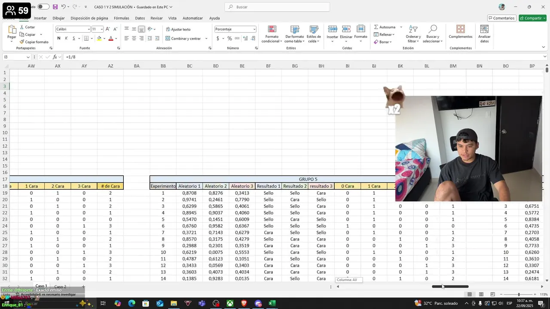The height and width of the screenshot is (309, 550).
Task: Adjust the zoom slider in status bar
Action: pyautogui.click(x=519, y=294)
